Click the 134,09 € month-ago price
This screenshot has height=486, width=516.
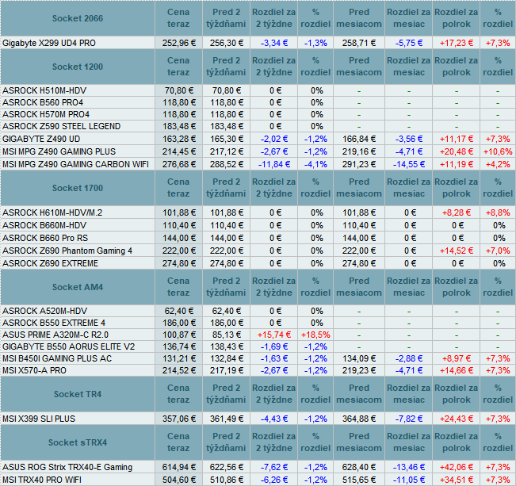coord(359,358)
